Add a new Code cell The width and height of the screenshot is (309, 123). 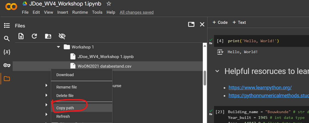pos(220,22)
